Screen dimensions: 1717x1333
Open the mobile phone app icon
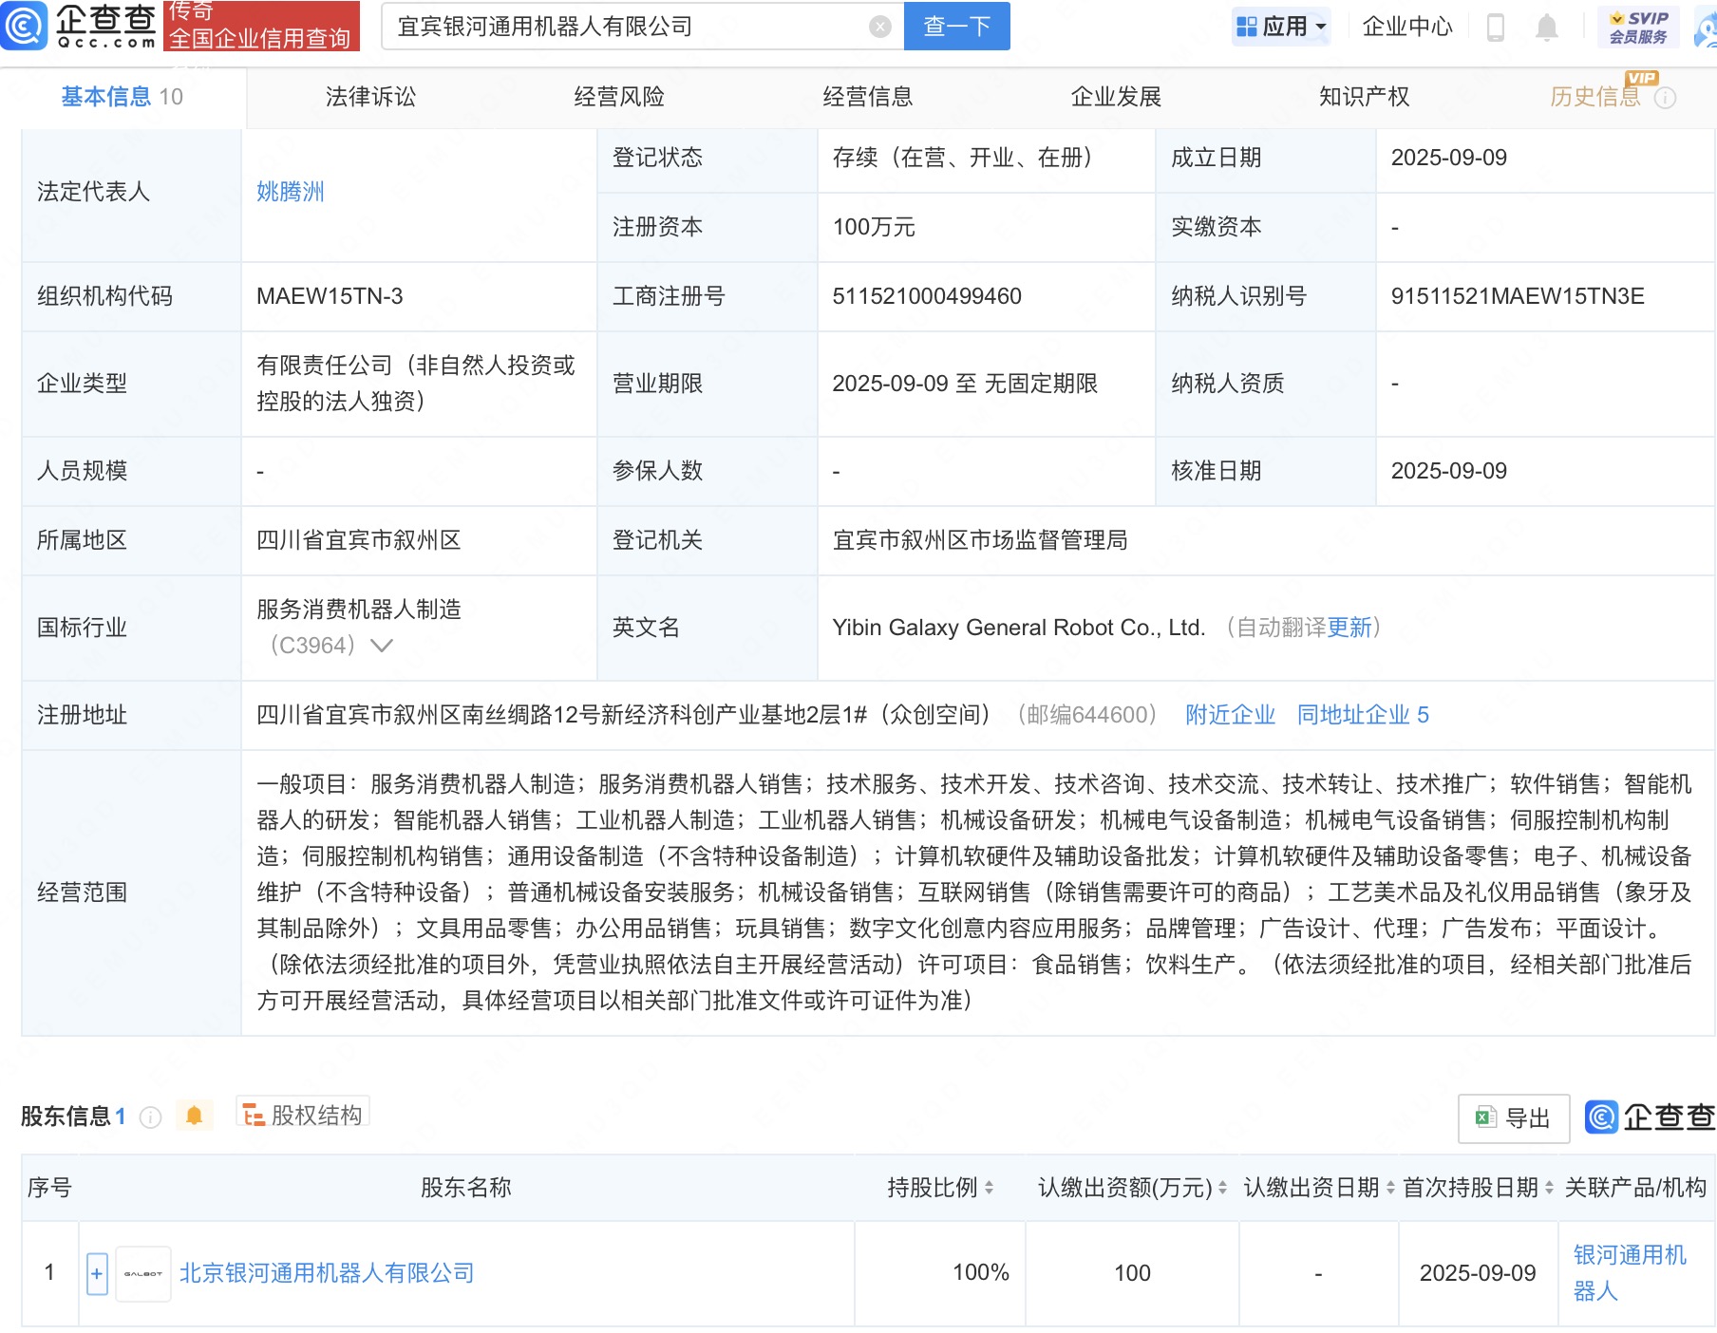click(1495, 28)
